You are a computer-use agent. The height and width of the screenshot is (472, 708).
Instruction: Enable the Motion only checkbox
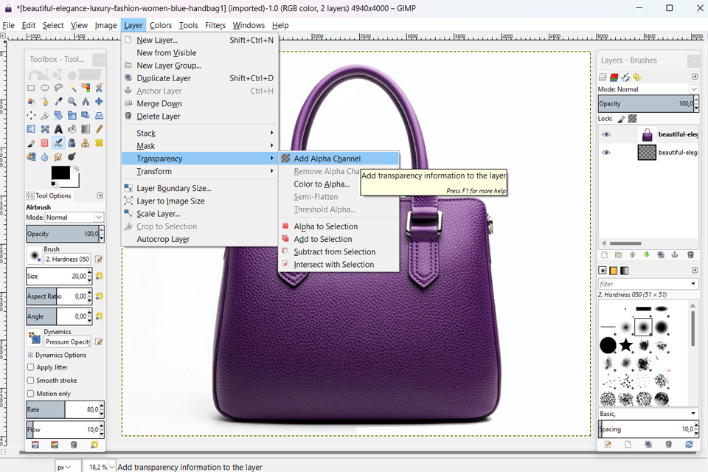(x=31, y=393)
